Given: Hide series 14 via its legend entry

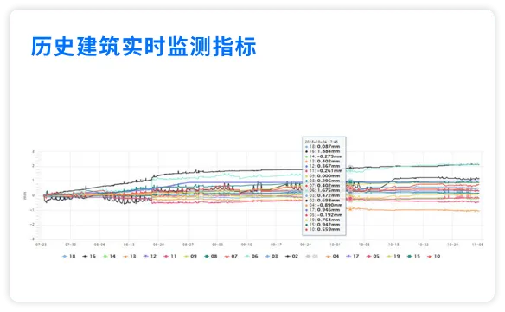Looking at the screenshot, I should [x=109, y=257].
